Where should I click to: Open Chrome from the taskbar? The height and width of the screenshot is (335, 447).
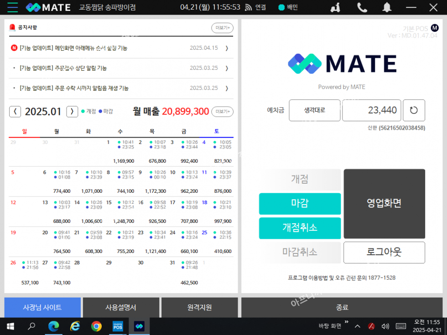click(x=96, y=326)
